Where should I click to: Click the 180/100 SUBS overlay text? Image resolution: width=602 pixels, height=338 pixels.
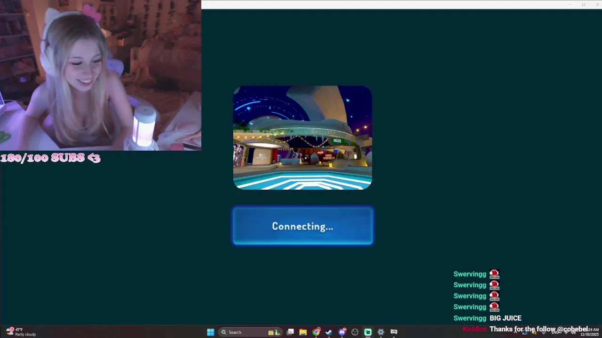point(50,158)
